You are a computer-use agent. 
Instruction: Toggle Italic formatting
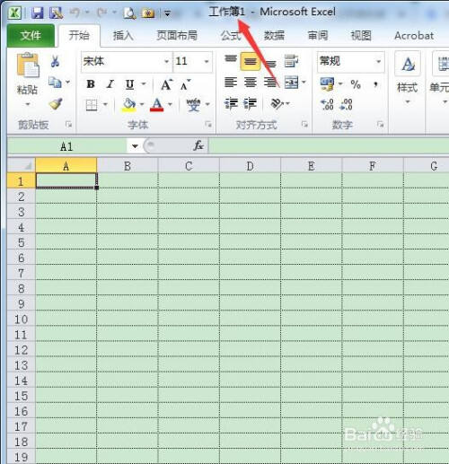[x=110, y=84]
